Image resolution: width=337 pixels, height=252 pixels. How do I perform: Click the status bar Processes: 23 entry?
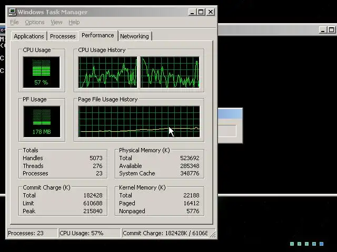point(32,233)
